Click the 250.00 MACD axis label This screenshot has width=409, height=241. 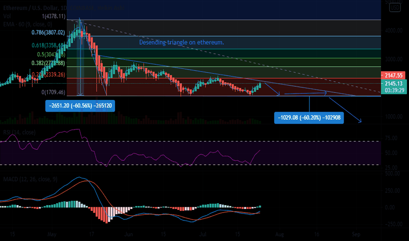click(392, 191)
